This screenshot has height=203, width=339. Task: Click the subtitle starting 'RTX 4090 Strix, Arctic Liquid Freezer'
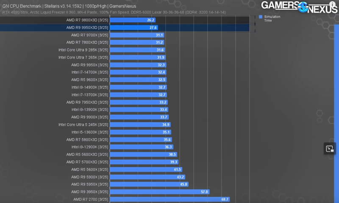114,12
